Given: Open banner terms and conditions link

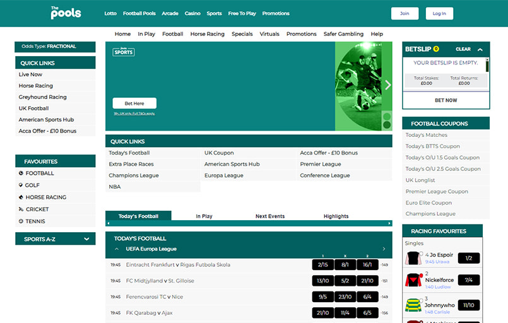Looking at the screenshot, I should (x=134, y=114).
